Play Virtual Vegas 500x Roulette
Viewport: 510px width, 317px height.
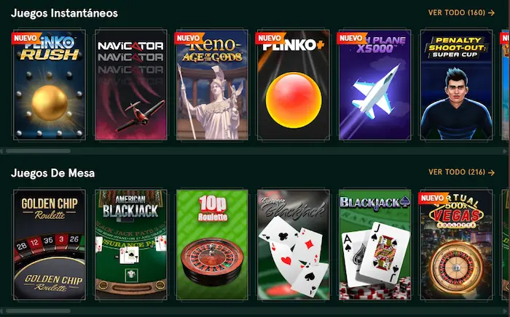click(x=456, y=245)
